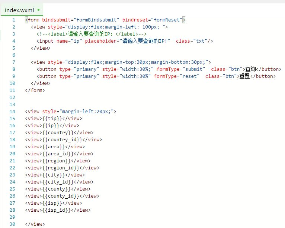Click the unsaved dot on index.wxml tab
Screen dimensions: 285x228
39,10
